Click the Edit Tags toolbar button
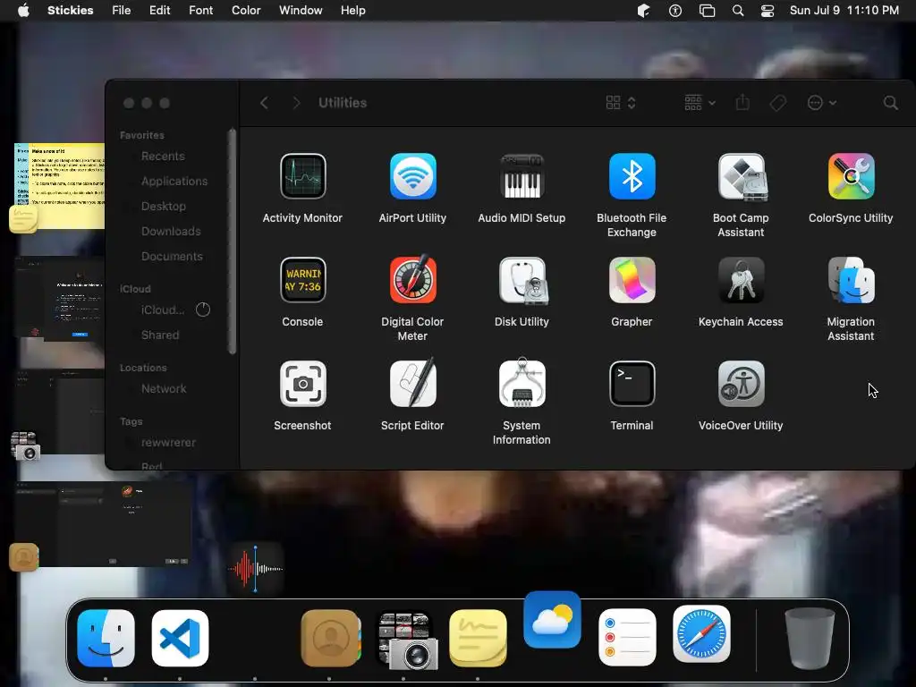Image resolution: width=916 pixels, height=687 pixels. pyautogui.click(x=777, y=104)
